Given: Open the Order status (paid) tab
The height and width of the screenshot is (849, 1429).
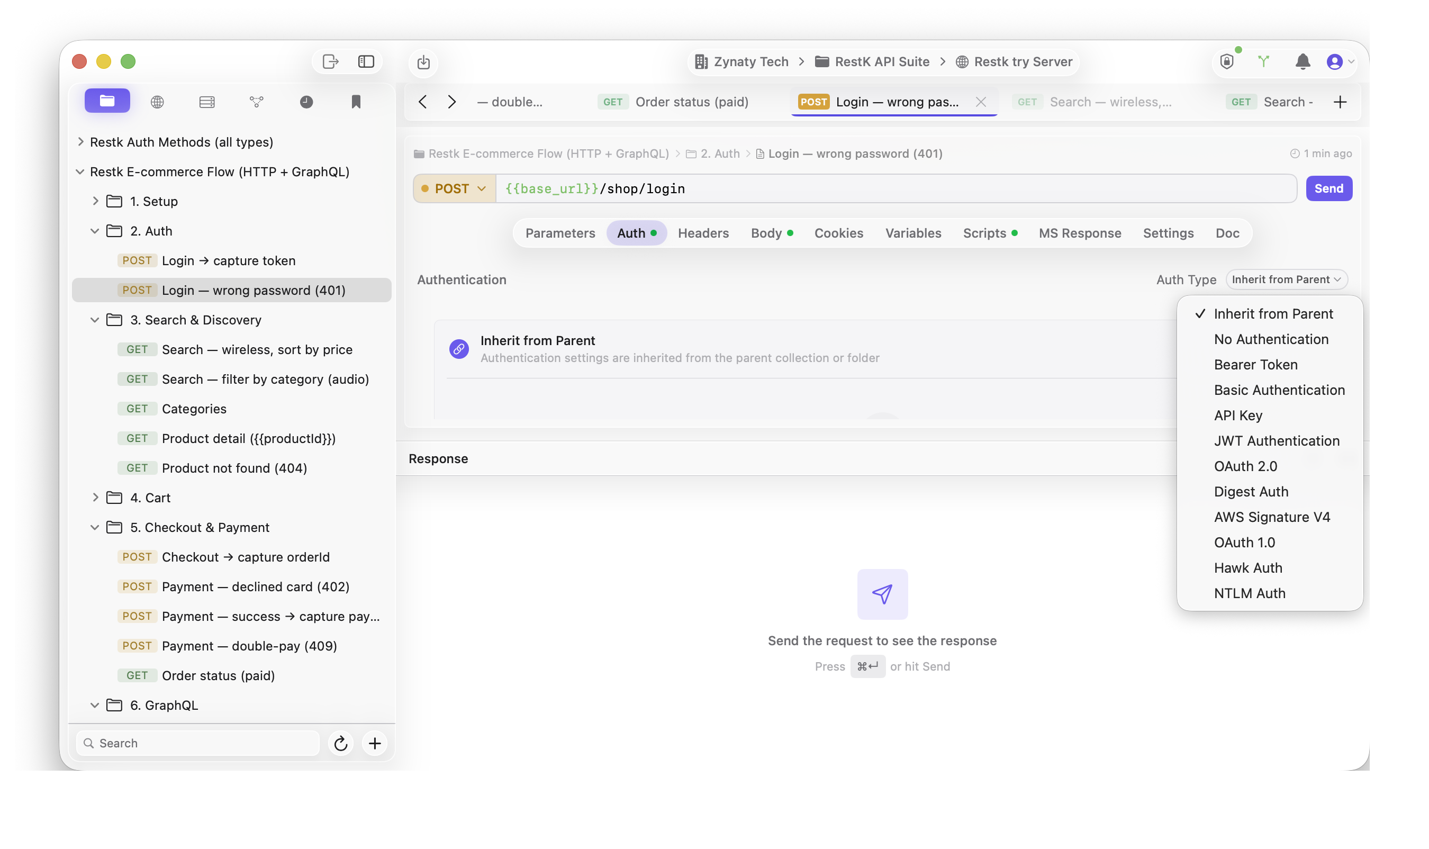Looking at the screenshot, I should (674, 102).
